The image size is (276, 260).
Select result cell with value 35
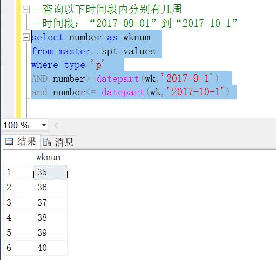tap(50, 172)
